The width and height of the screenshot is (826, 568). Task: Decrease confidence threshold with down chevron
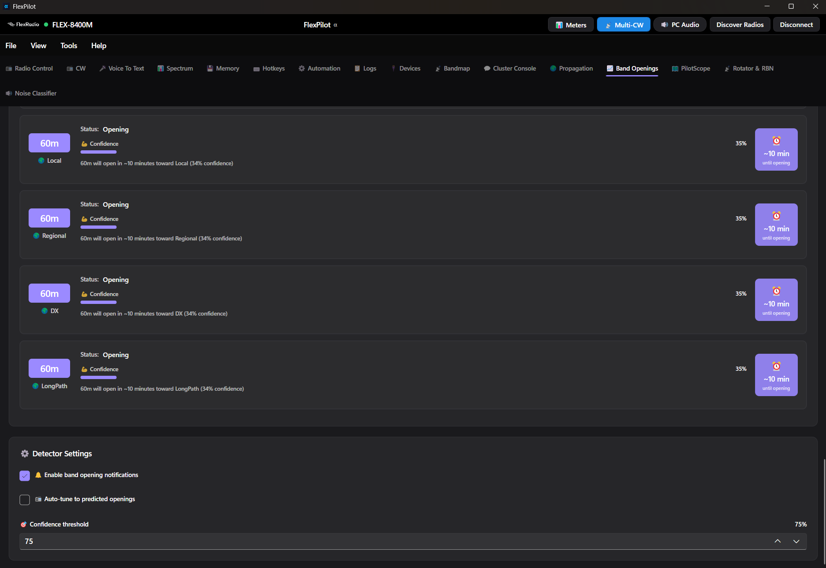pyautogui.click(x=796, y=541)
